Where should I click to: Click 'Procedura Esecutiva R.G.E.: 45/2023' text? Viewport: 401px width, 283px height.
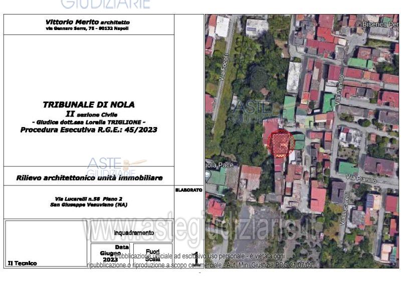pyautogui.click(x=89, y=129)
